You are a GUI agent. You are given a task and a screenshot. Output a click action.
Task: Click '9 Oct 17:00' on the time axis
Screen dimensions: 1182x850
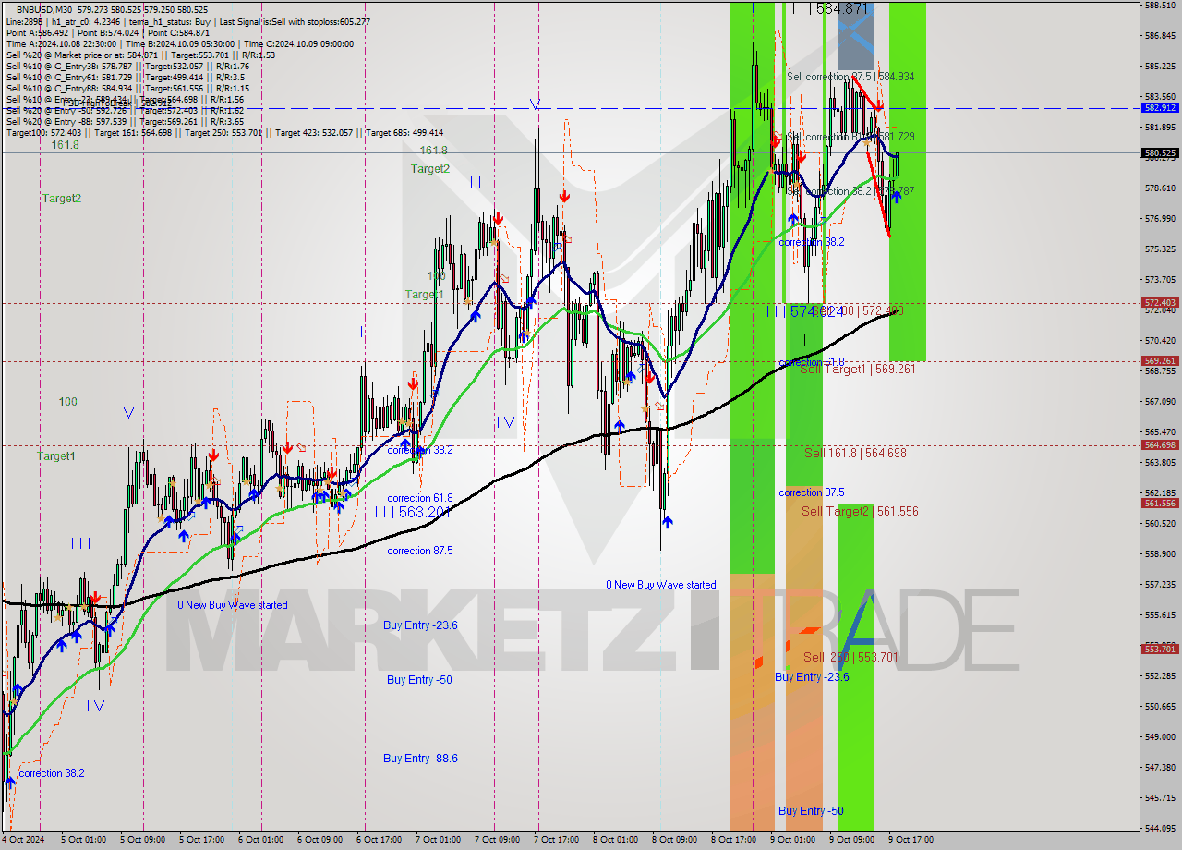(x=911, y=840)
